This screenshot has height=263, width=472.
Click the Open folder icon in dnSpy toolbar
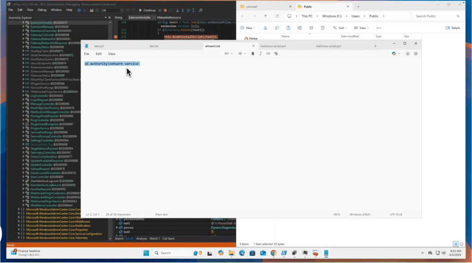coord(92,10)
